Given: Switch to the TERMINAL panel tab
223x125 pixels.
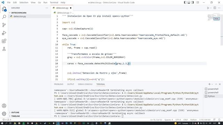Looking at the screenshot, I should click(101, 84).
